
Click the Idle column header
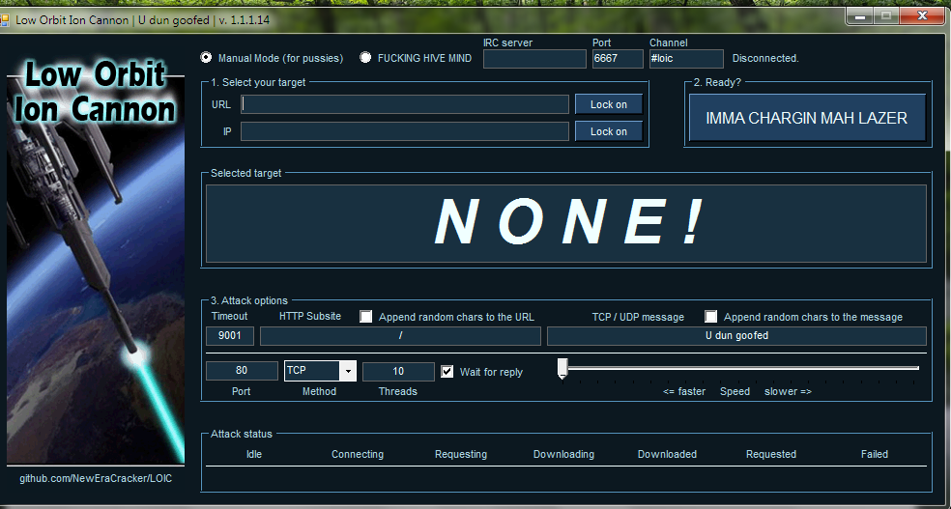tap(254, 454)
